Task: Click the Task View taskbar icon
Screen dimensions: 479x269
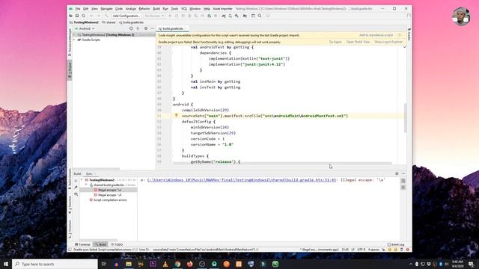Action: 104,264
